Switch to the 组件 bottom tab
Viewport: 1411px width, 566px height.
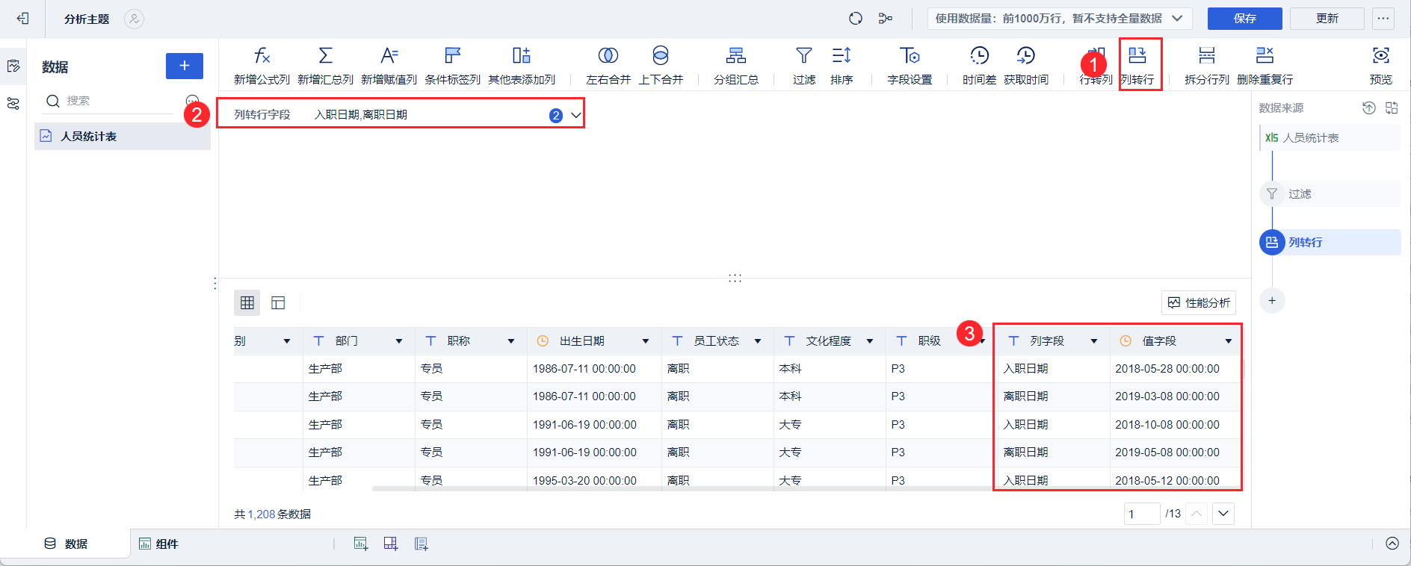tap(158, 544)
